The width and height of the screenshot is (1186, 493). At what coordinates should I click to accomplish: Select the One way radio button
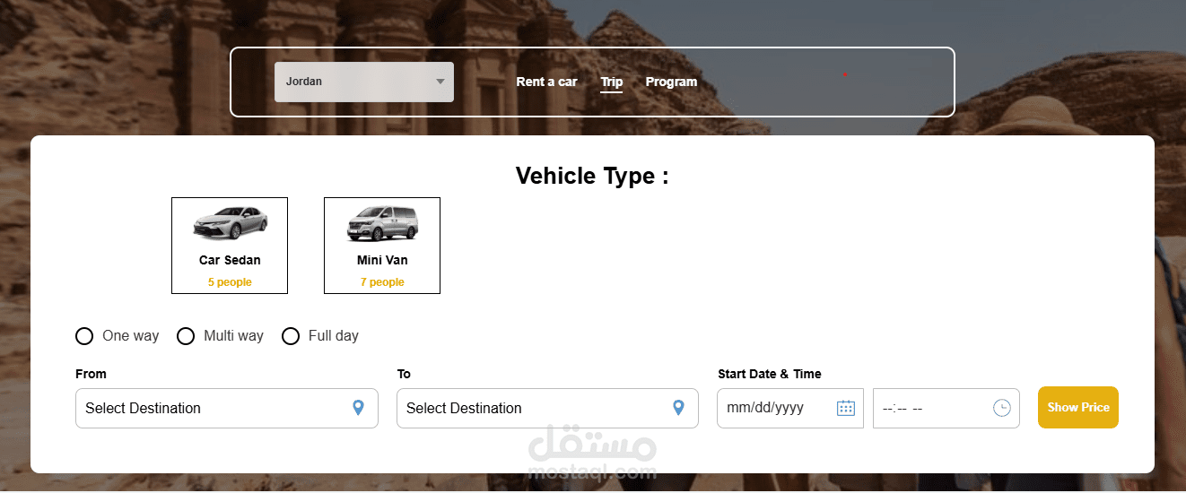[84, 336]
